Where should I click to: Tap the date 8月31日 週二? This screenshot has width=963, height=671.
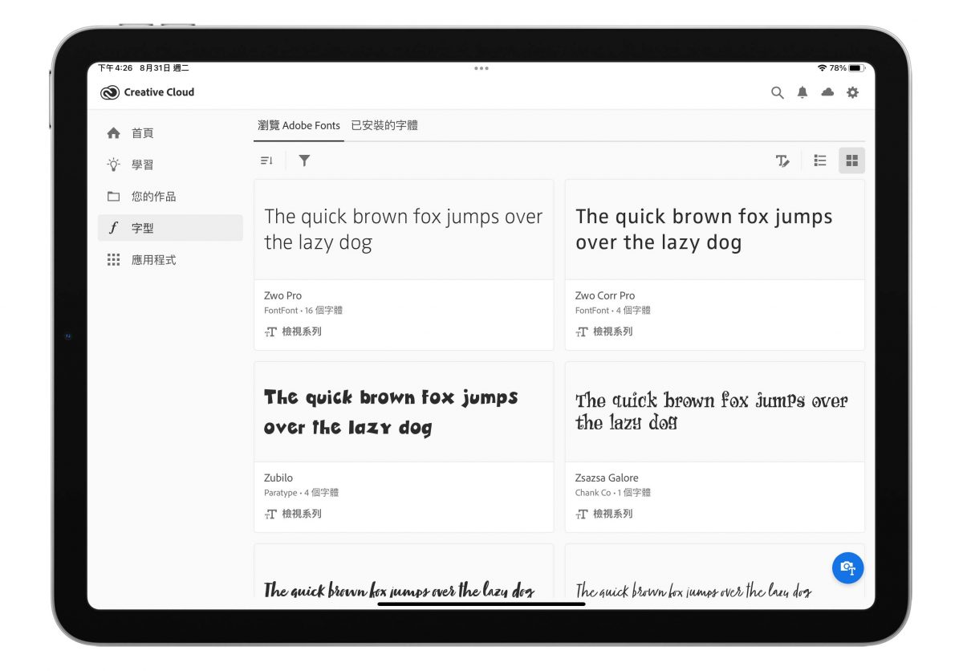(163, 68)
